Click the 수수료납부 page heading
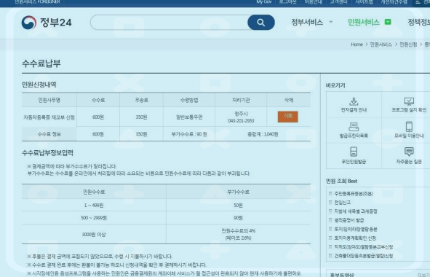This screenshot has height=277, width=430. (41, 63)
